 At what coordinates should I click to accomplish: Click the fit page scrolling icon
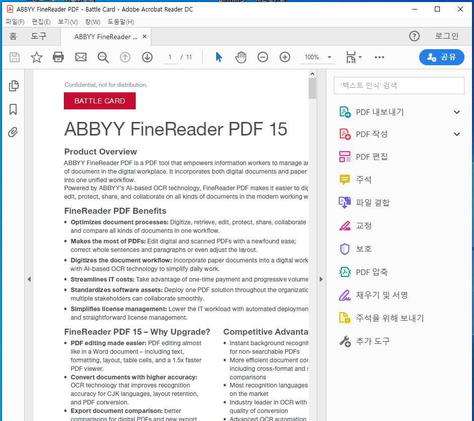pyautogui.click(x=351, y=57)
